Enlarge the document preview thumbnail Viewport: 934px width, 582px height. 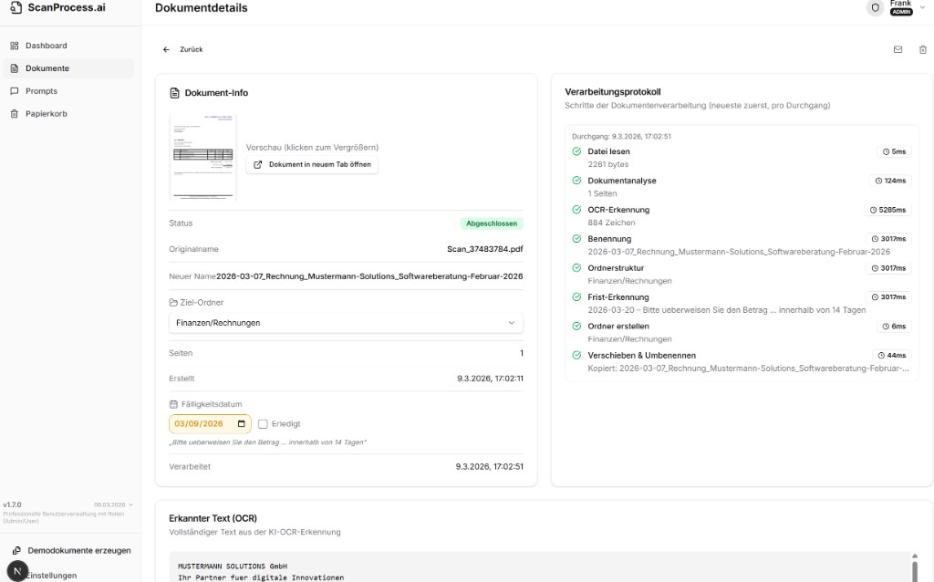tap(202, 156)
